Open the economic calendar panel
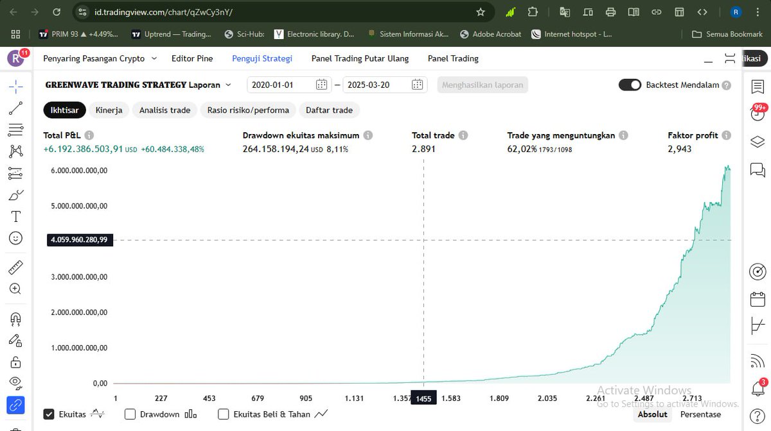 [758, 300]
